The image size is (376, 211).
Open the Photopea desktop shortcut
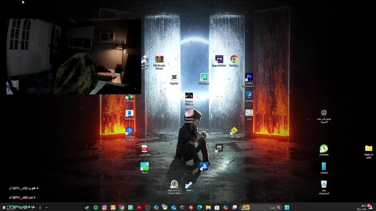click(x=204, y=79)
